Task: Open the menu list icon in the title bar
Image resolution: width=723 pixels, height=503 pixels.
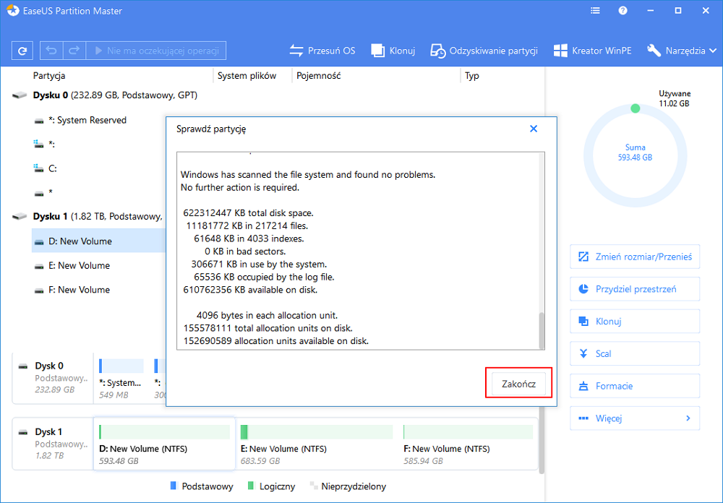Action: 595,11
